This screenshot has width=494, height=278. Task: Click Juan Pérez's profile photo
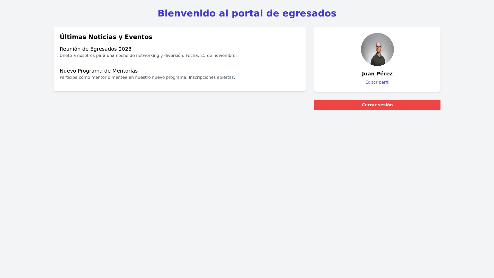pos(377,49)
